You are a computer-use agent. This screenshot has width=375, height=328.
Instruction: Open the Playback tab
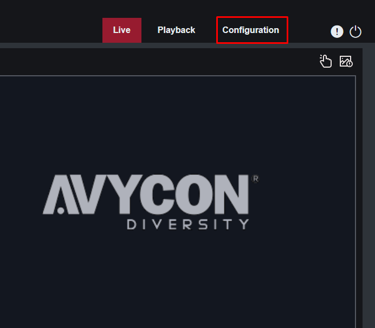[176, 30]
